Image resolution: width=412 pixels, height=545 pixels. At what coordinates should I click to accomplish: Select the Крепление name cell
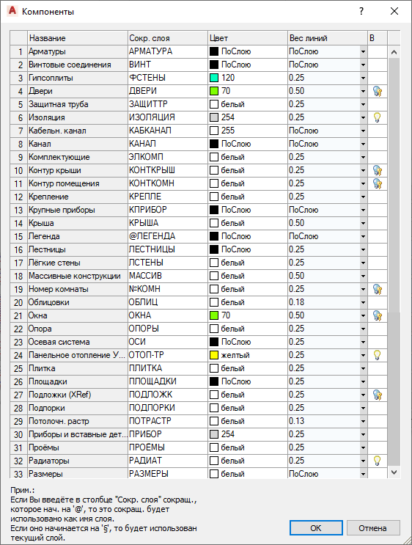[78, 197]
